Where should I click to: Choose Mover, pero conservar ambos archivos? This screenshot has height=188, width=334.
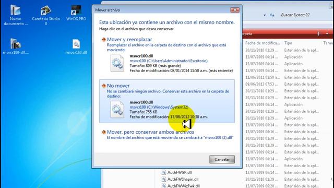pos(167,134)
